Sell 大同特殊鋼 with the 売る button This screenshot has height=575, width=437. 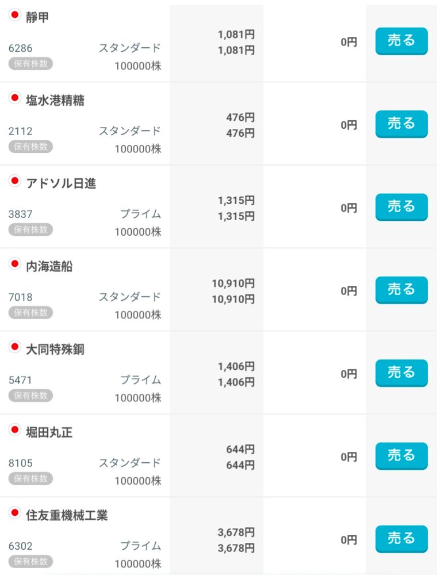[x=401, y=373]
